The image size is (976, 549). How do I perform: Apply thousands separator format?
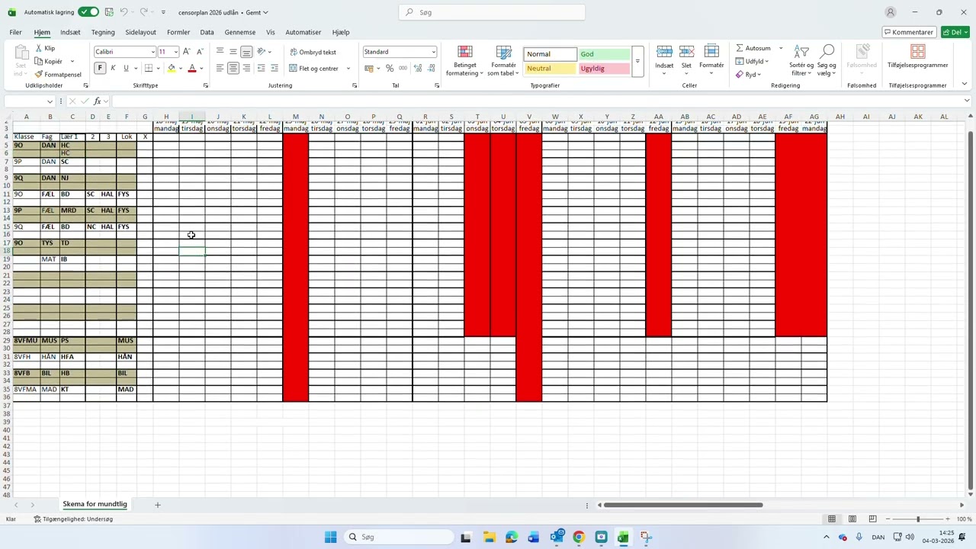[403, 69]
